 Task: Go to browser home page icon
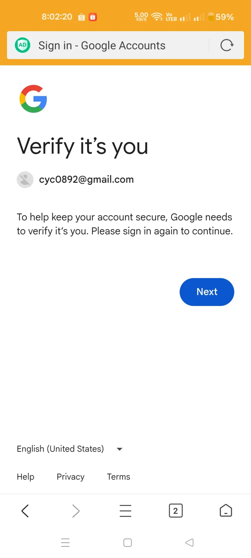point(226,510)
